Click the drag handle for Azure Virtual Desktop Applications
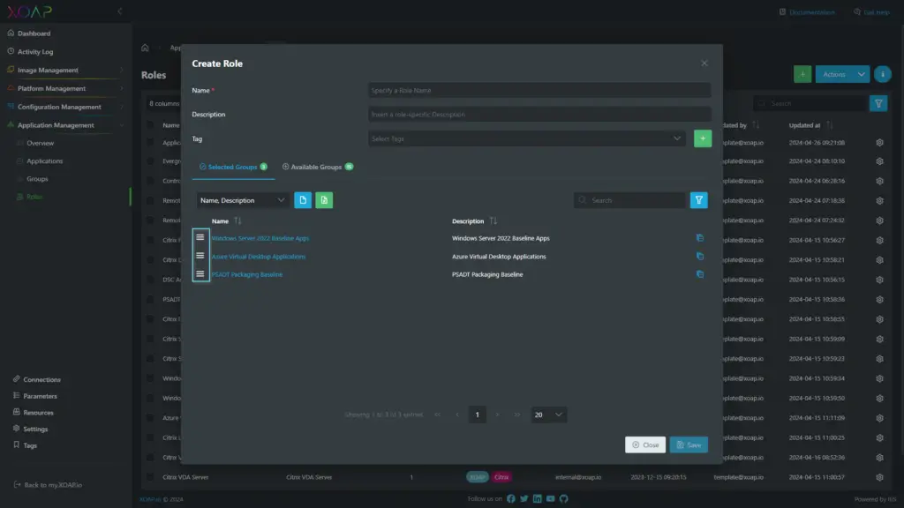 coord(200,256)
